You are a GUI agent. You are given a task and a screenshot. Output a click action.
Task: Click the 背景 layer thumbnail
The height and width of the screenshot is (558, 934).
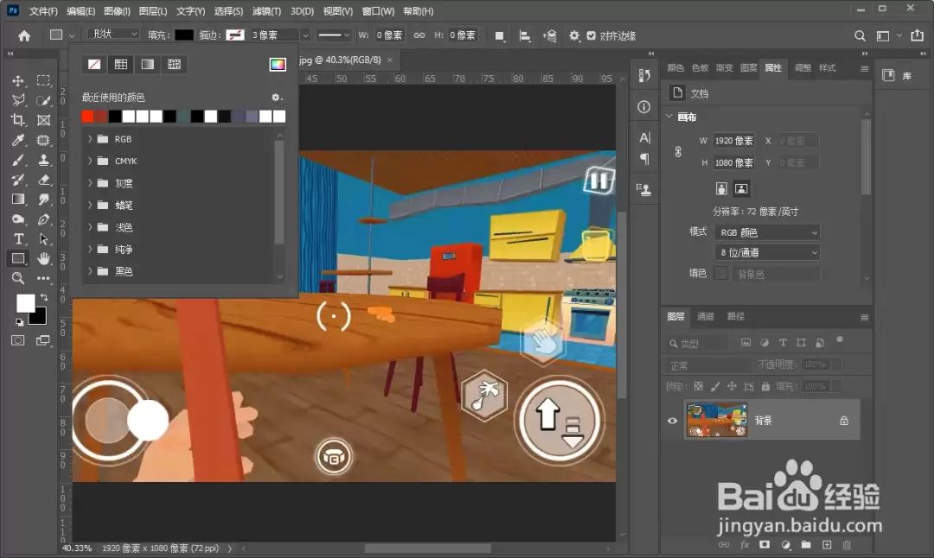(x=717, y=420)
